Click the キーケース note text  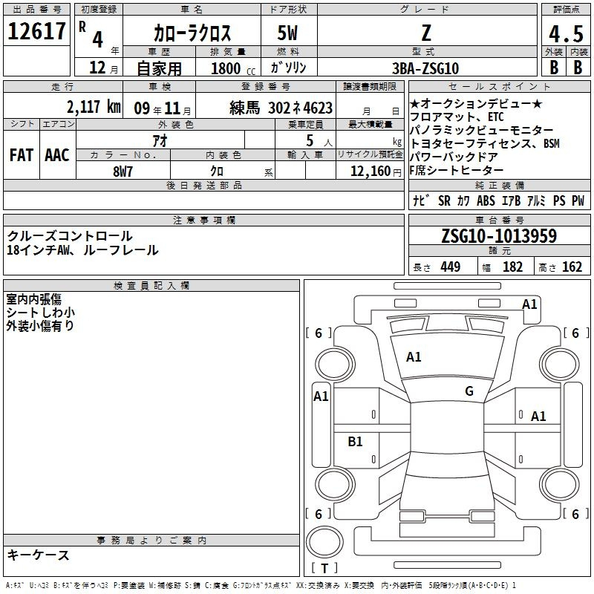39,555
